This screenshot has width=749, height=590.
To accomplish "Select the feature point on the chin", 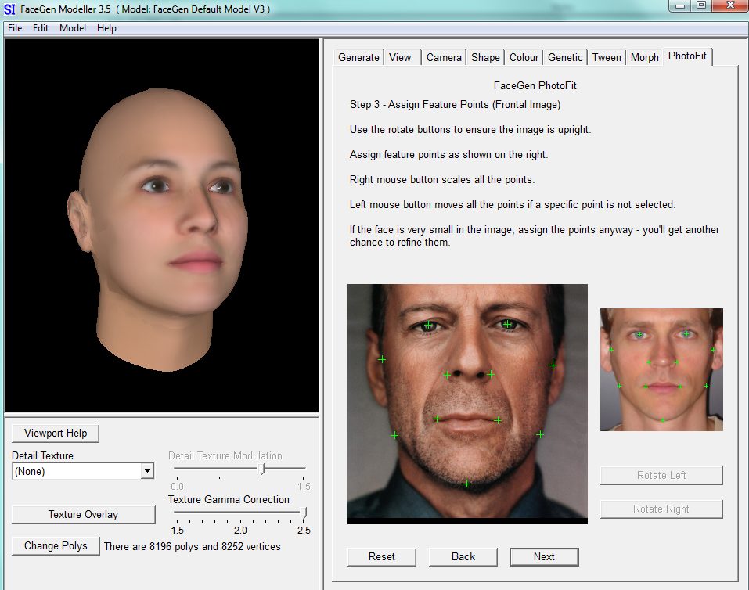I will click(x=466, y=484).
